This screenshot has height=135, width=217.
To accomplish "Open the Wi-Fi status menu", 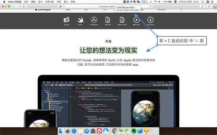I will (x=155, y=2).
